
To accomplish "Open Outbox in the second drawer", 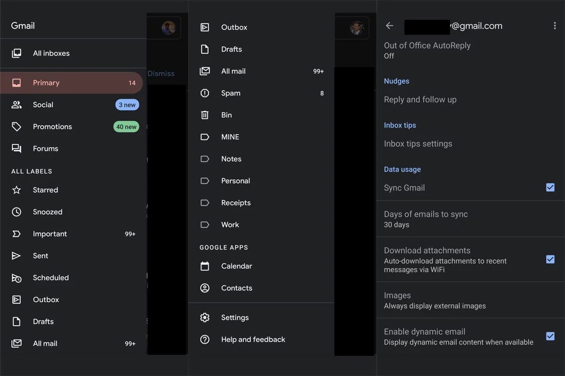I will pos(261,27).
